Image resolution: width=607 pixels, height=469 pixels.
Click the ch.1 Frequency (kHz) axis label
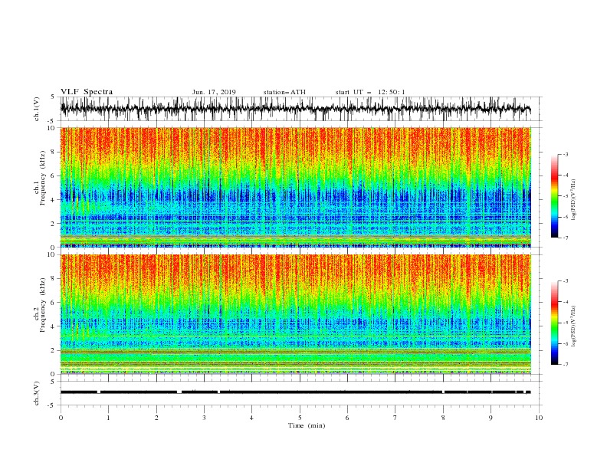coord(40,177)
